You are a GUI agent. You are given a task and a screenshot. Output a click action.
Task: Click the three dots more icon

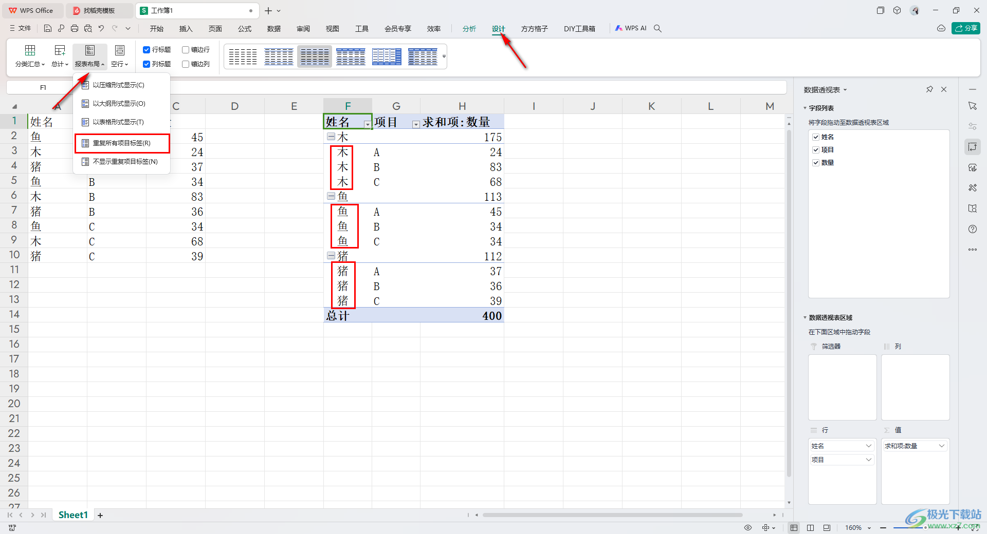pyautogui.click(x=973, y=250)
